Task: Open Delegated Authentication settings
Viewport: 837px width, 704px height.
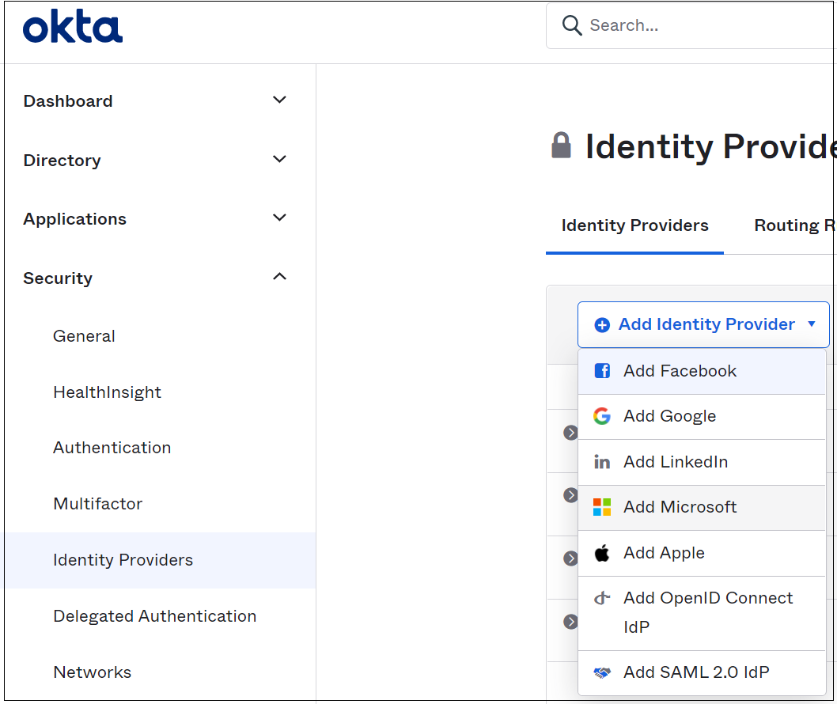Action: [x=154, y=615]
